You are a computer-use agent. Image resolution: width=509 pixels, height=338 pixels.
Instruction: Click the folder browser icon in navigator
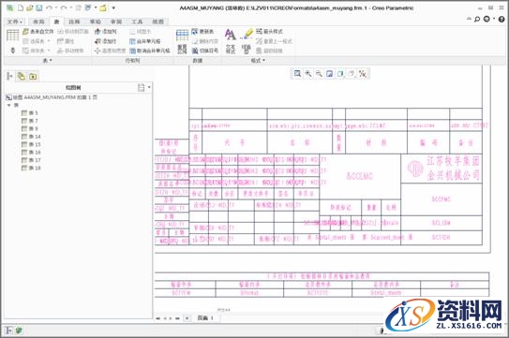click(x=33, y=76)
